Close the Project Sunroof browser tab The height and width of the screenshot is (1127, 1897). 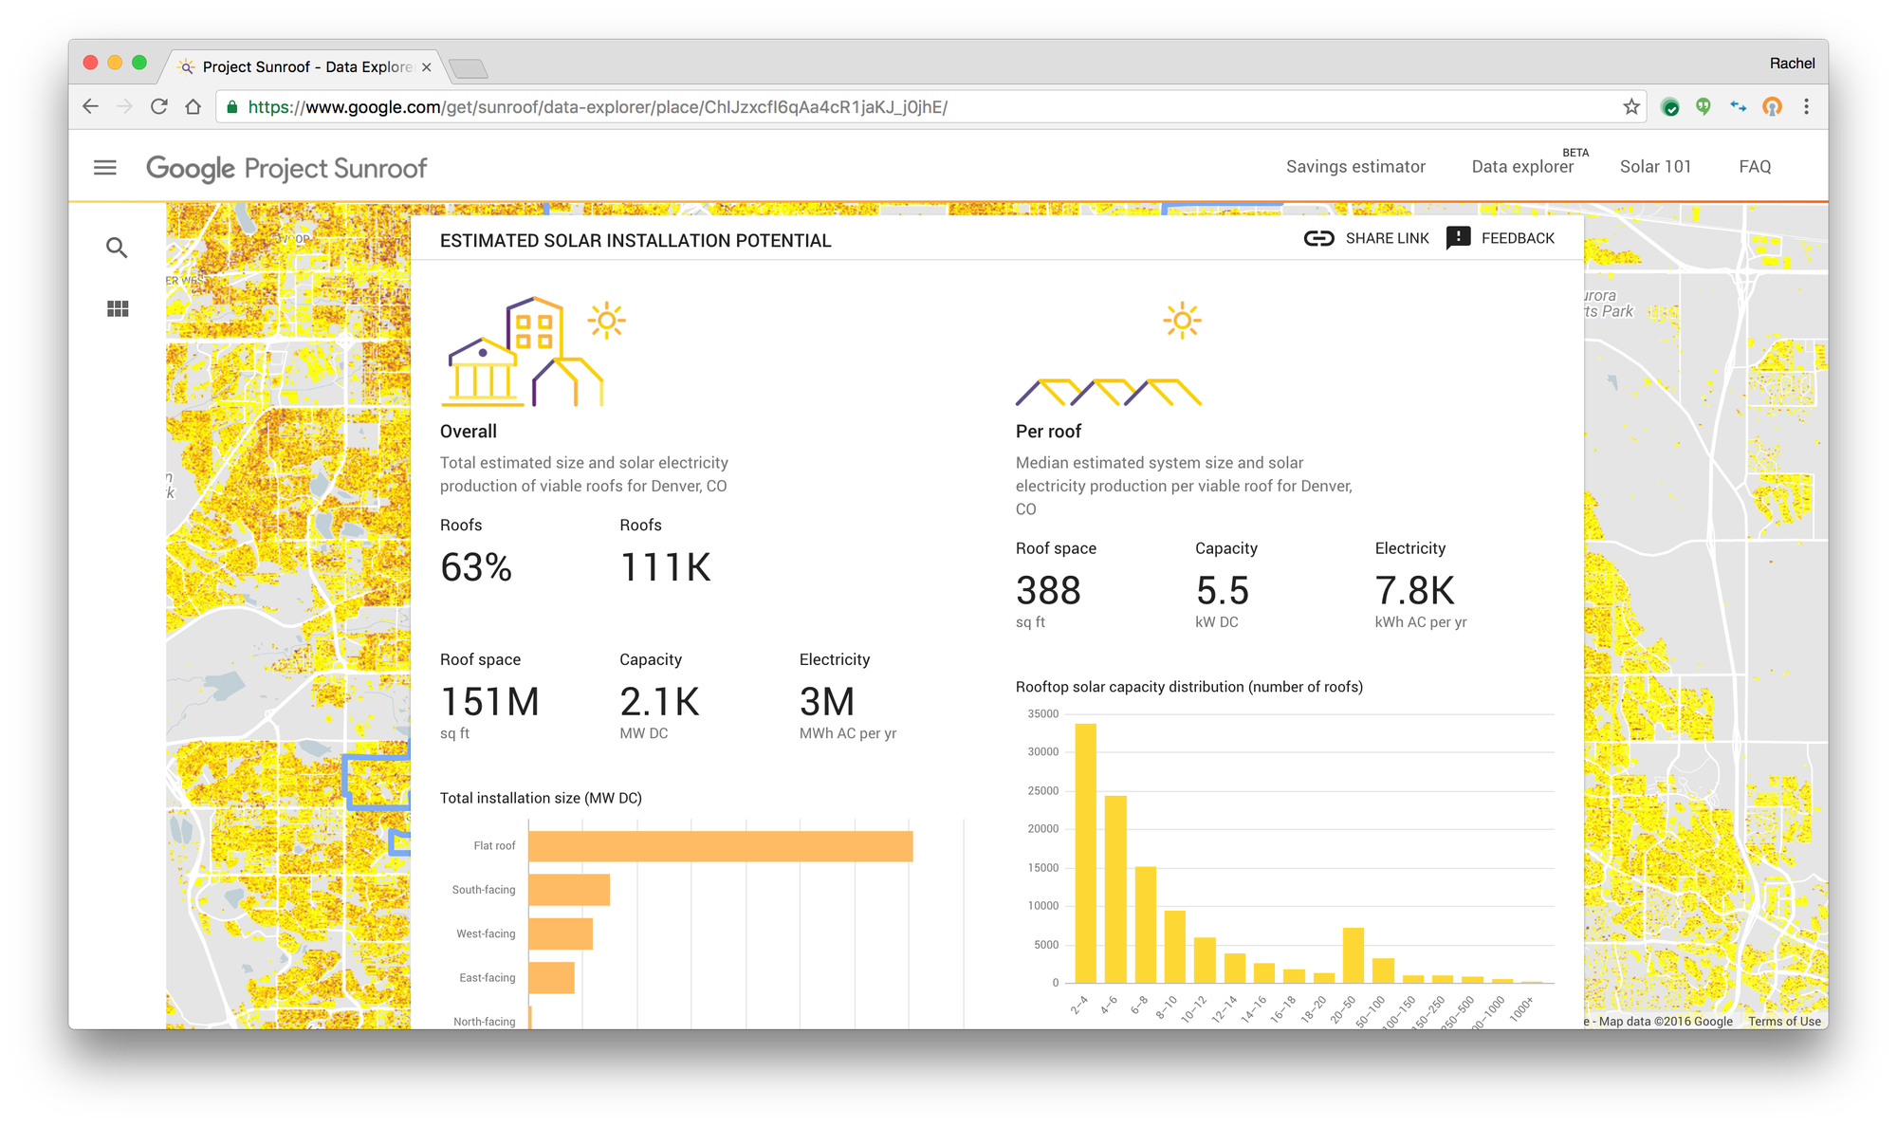tap(426, 66)
